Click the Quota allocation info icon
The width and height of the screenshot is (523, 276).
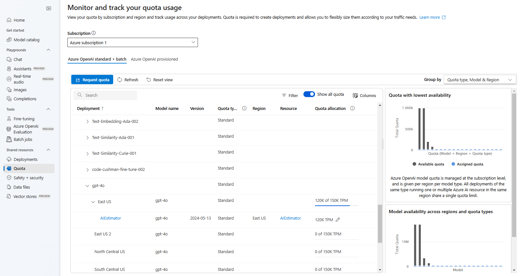tap(352, 108)
